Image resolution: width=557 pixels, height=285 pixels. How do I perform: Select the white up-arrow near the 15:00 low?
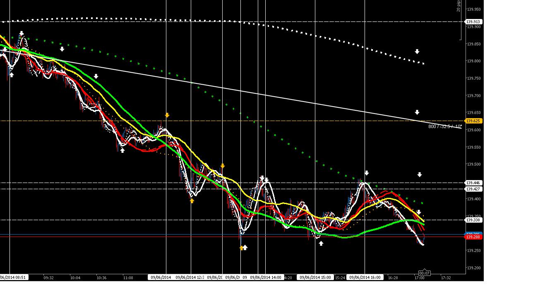pyautogui.click(x=321, y=243)
